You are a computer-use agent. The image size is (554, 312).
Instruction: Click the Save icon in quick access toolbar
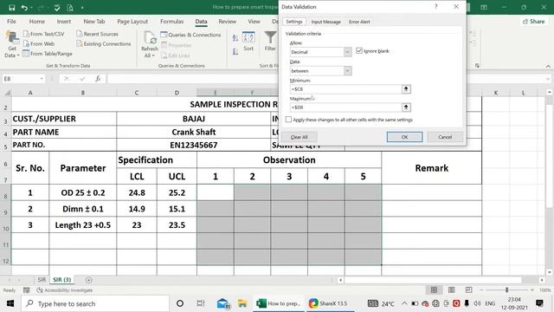[x=11, y=8]
